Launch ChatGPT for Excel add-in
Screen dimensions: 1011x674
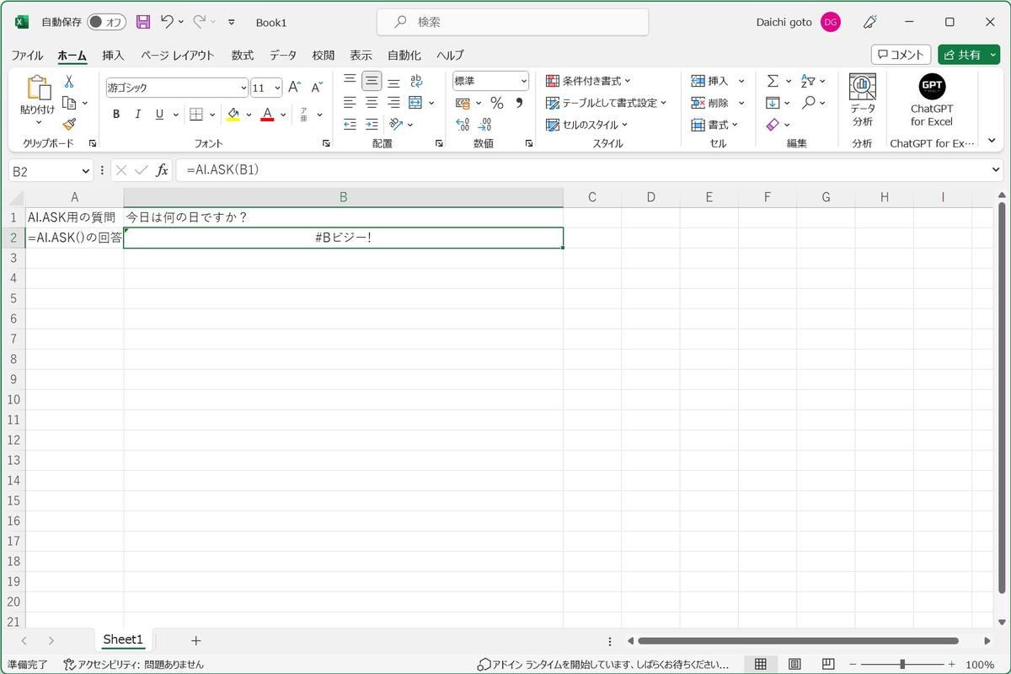click(932, 100)
